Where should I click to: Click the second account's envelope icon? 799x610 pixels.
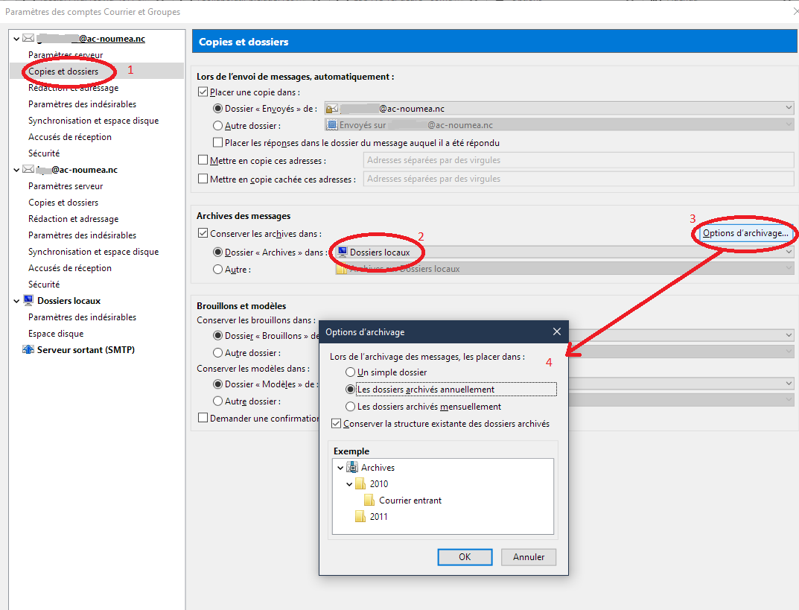pos(28,170)
